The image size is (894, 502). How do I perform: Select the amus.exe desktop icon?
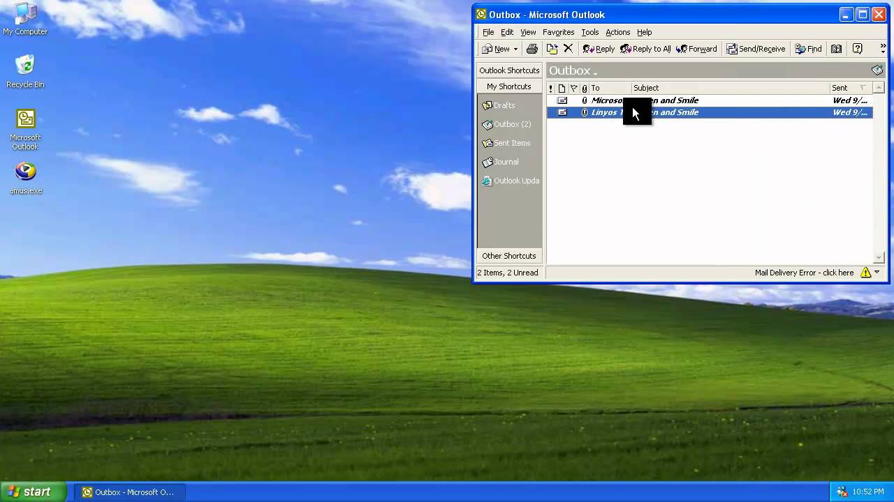(25, 178)
